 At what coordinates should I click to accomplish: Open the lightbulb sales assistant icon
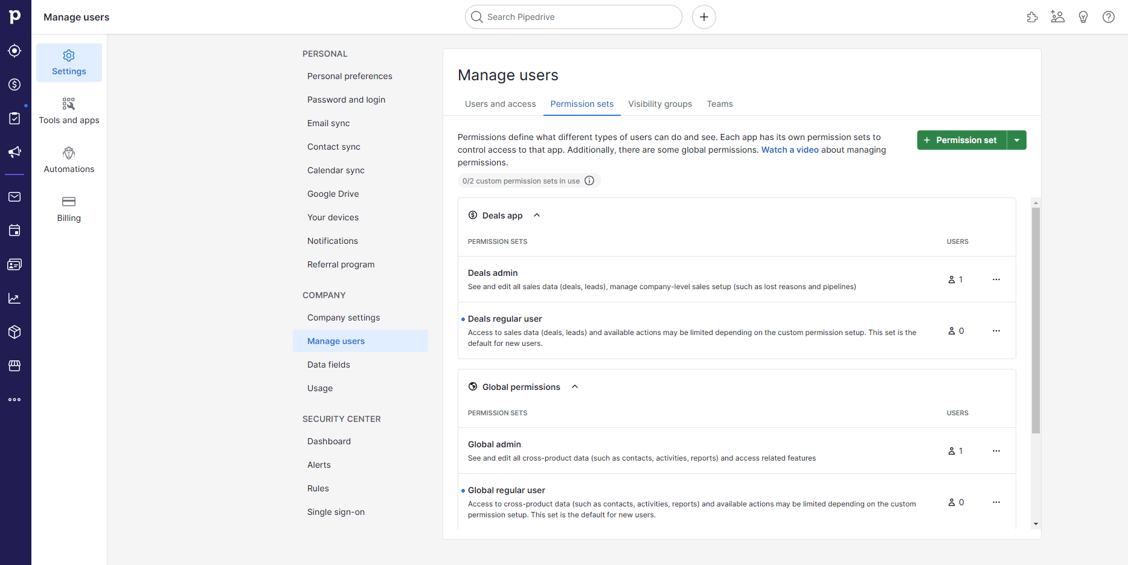pos(1083,17)
